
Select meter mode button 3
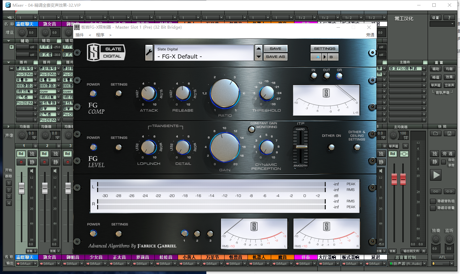(x=210, y=233)
